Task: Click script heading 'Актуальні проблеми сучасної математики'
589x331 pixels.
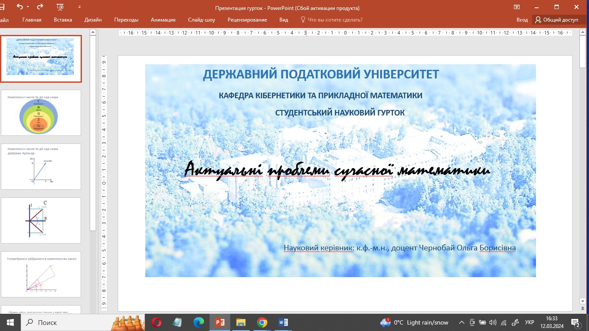Action: [338, 170]
